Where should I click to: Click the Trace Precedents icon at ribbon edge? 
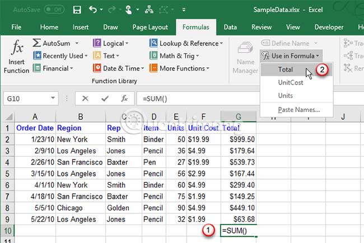(348, 43)
